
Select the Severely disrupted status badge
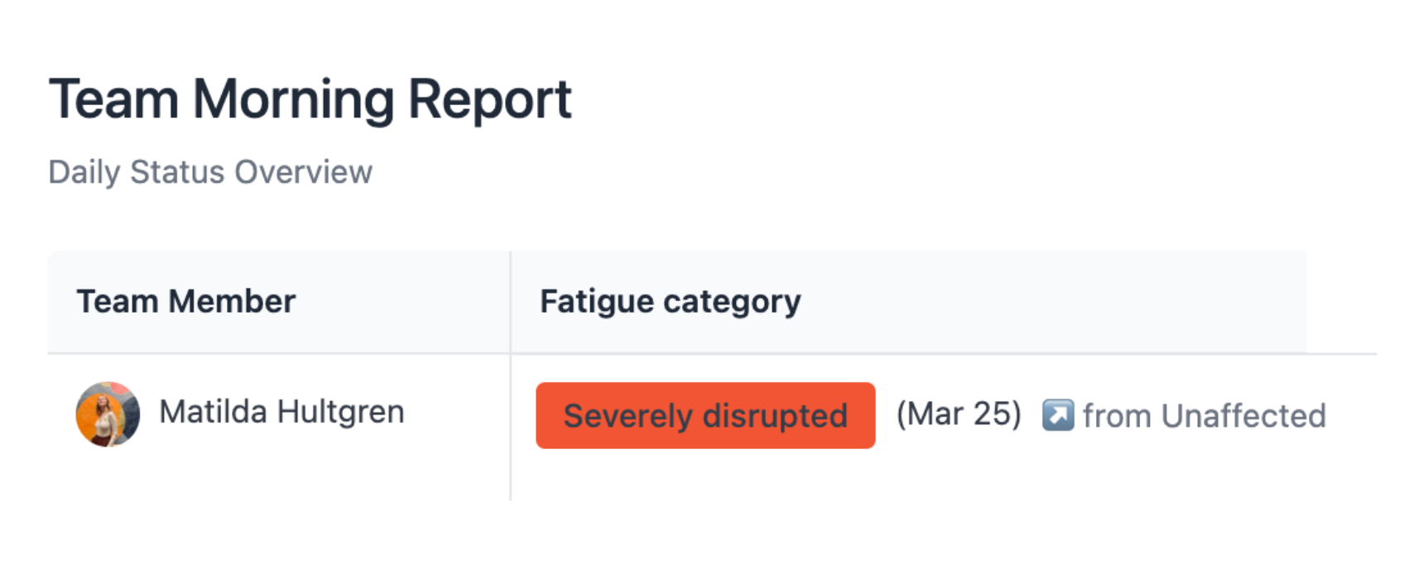coord(705,415)
